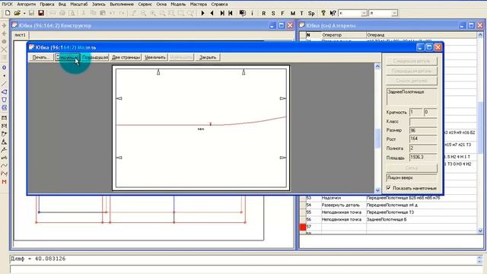Click the Предыдущая page button
The image size is (487, 274).
[95, 57]
